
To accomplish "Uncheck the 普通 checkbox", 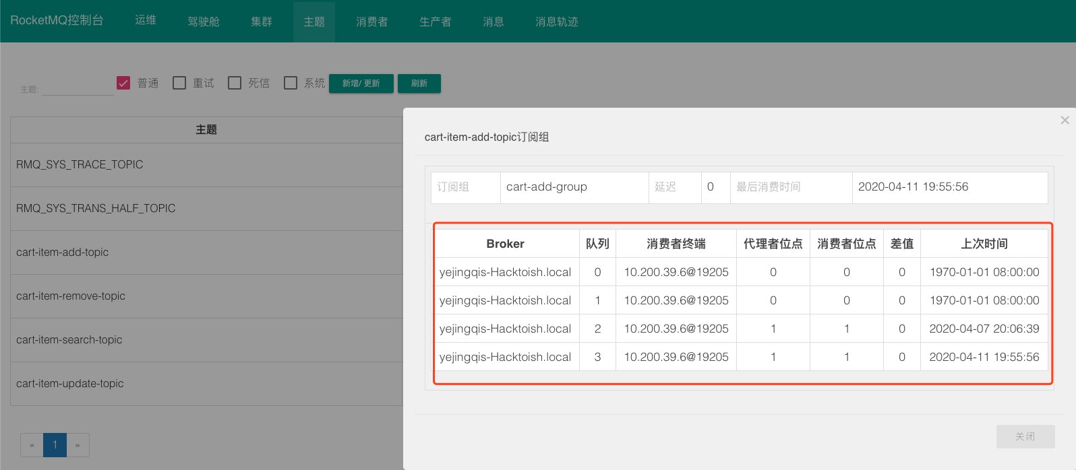I will pos(123,83).
